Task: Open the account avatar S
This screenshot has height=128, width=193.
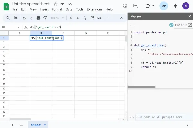Action: click(x=186, y=6)
